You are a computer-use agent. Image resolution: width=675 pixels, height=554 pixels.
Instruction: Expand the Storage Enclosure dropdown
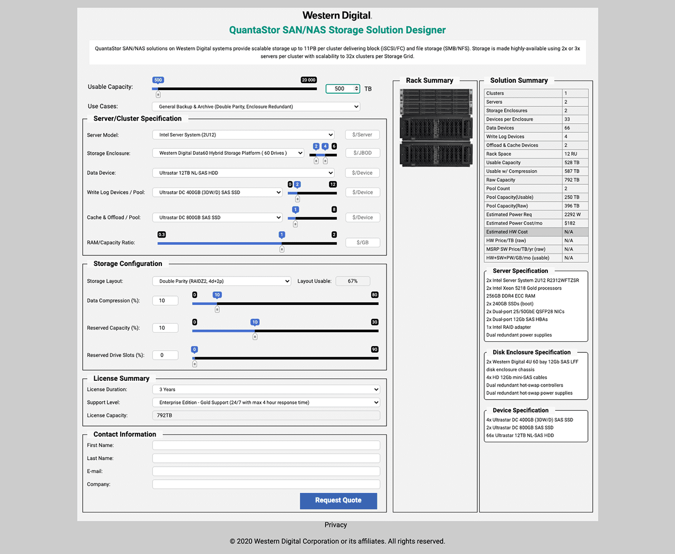click(228, 153)
